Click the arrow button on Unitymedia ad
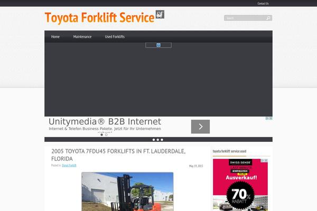The image size is (317, 211). pos(200,127)
